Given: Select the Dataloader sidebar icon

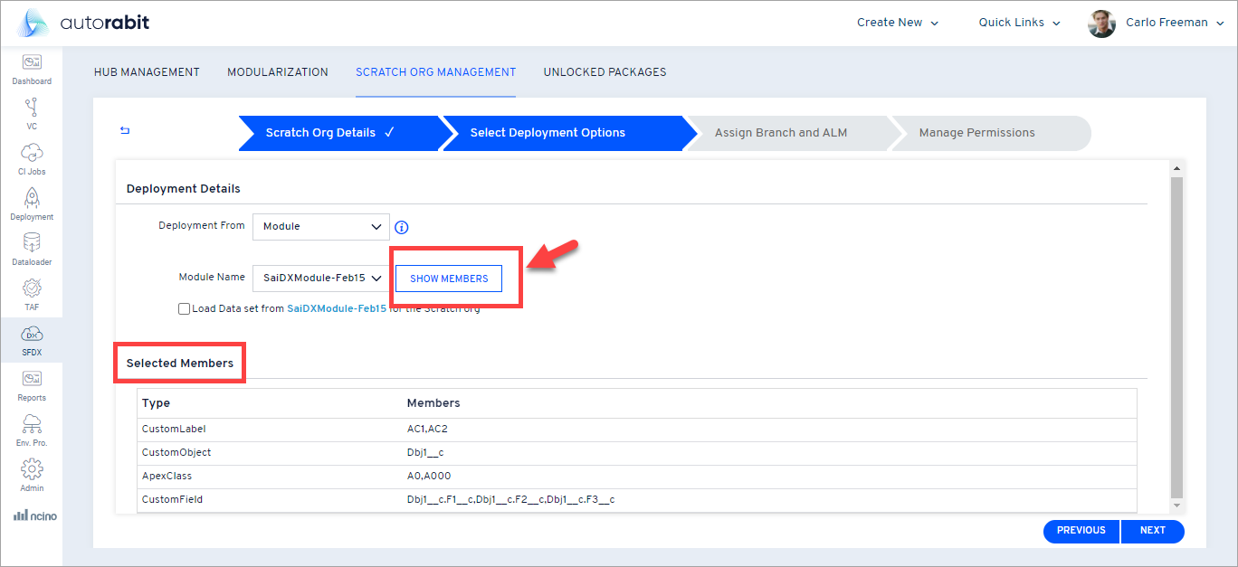Looking at the screenshot, I should pyautogui.click(x=32, y=243).
